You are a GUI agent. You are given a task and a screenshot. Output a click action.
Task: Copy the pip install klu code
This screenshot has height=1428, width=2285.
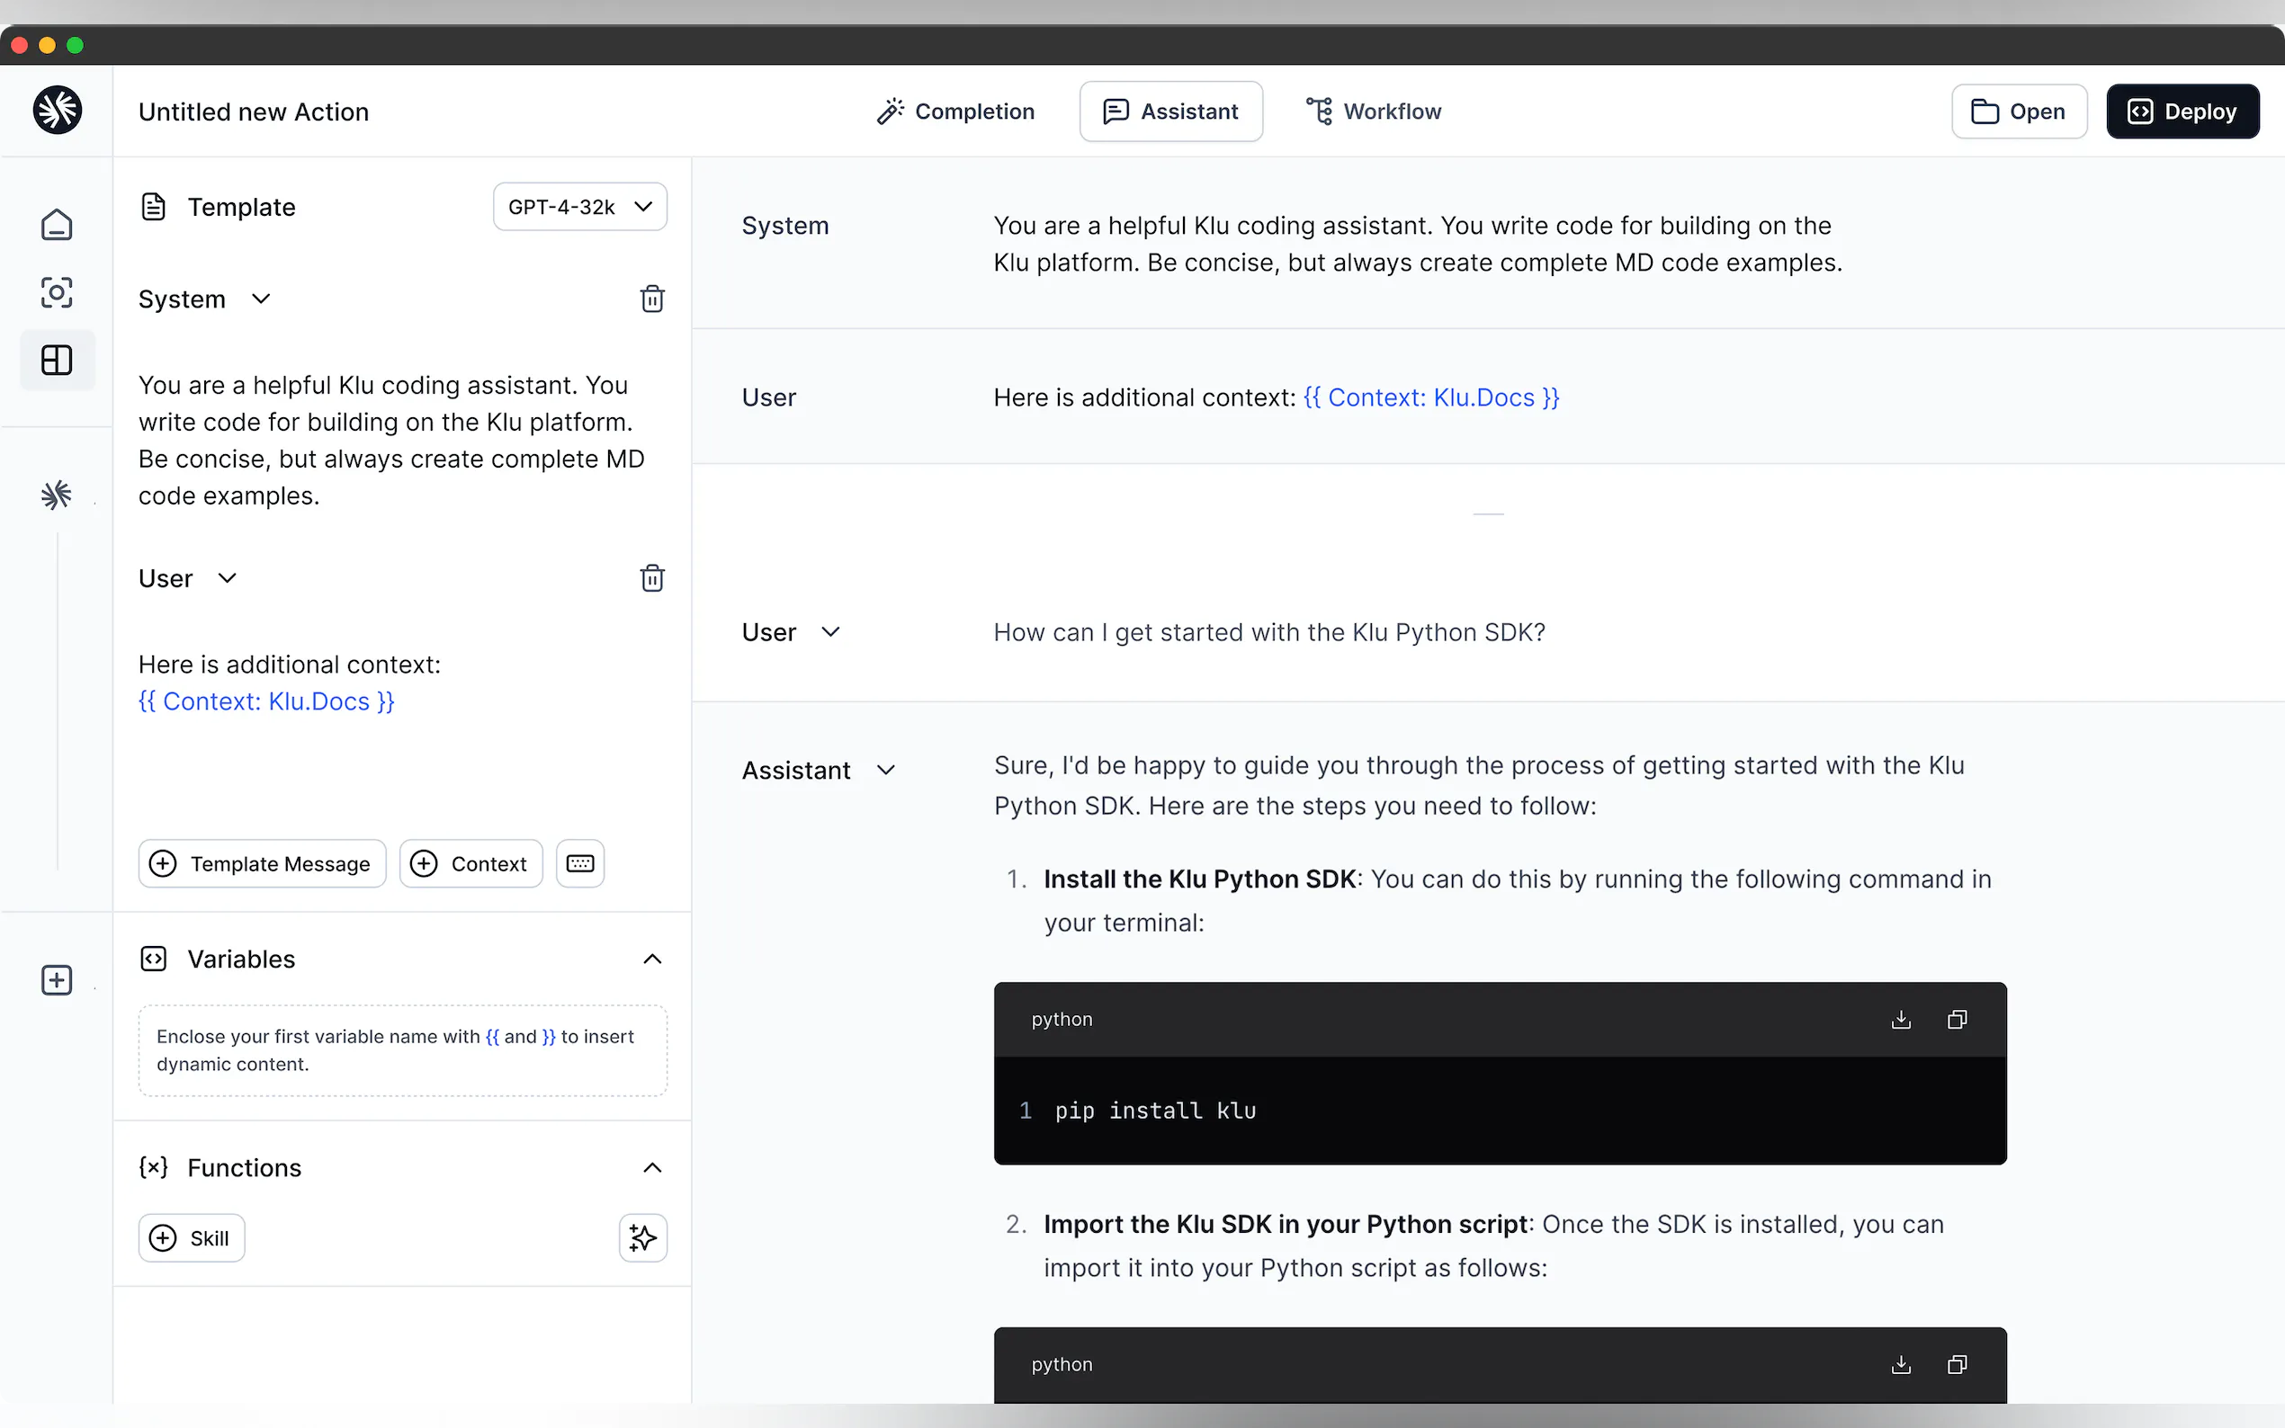tap(1958, 1020)
